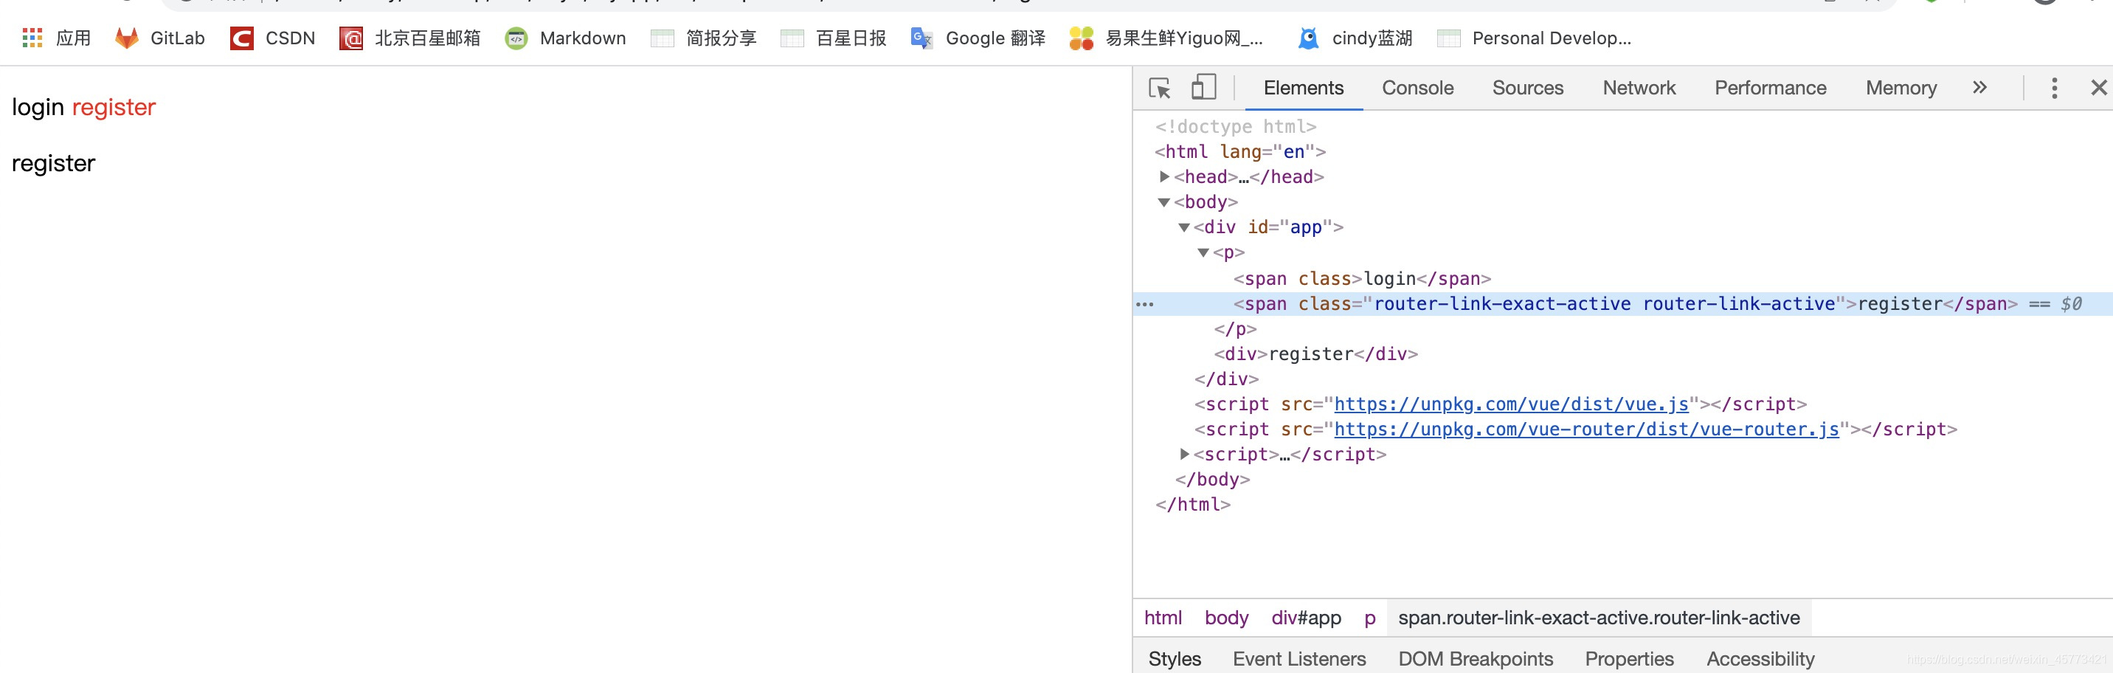Switch to the DOM Breakpoints pane tab
2113x673 pixels.
coord(1476,658)
